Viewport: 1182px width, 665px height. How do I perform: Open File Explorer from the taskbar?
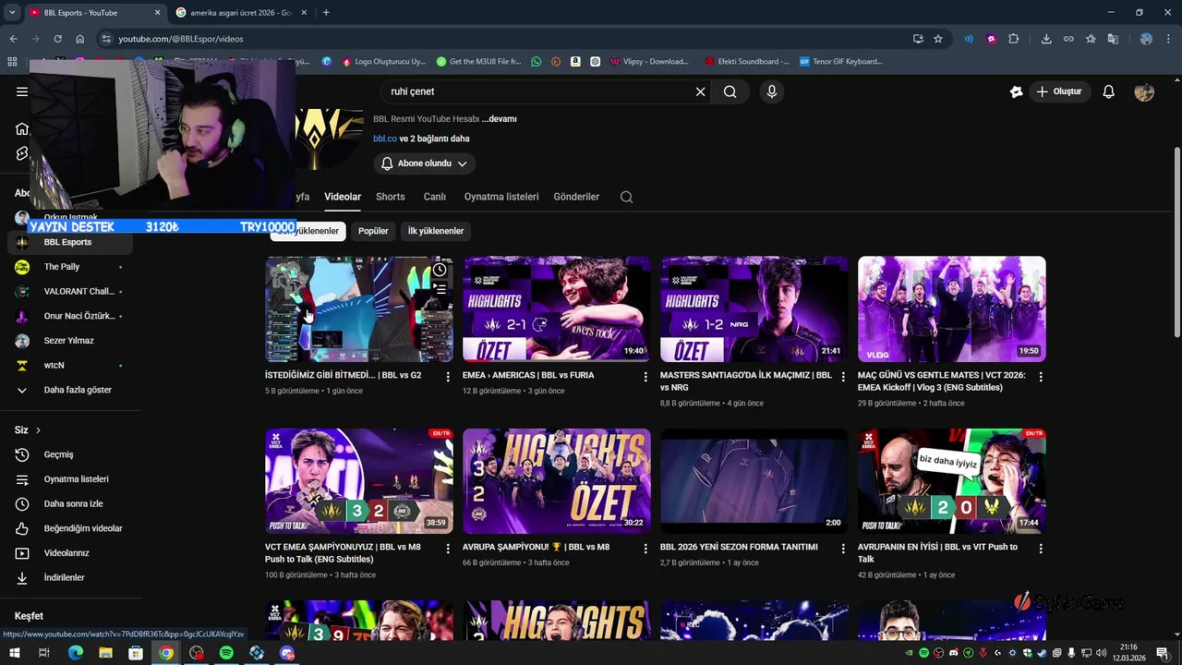(105, 653)
